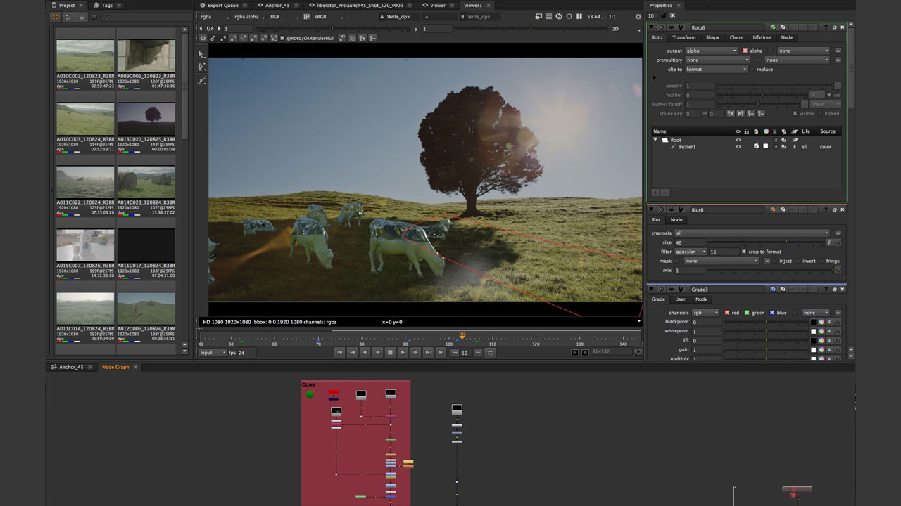Open Grade3 channels rgb dropdown

pyautogui.click(x=705, y=313)
